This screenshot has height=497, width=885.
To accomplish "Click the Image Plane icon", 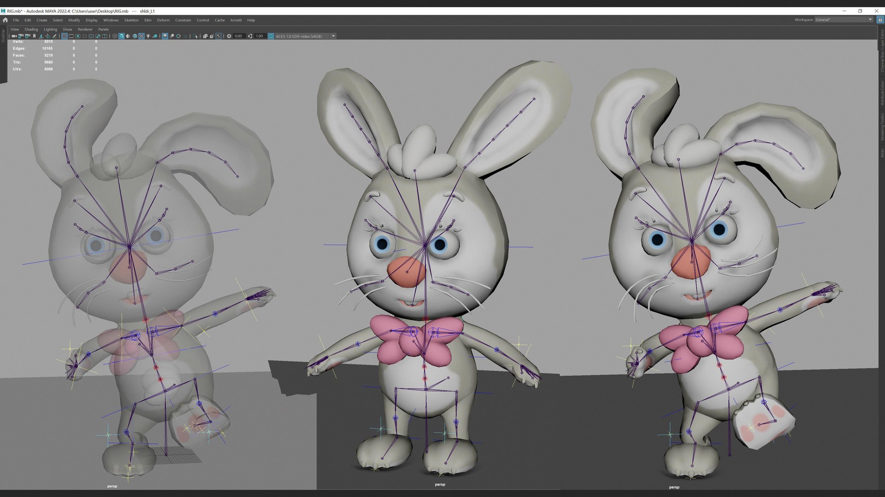I will tap(41, 36).
